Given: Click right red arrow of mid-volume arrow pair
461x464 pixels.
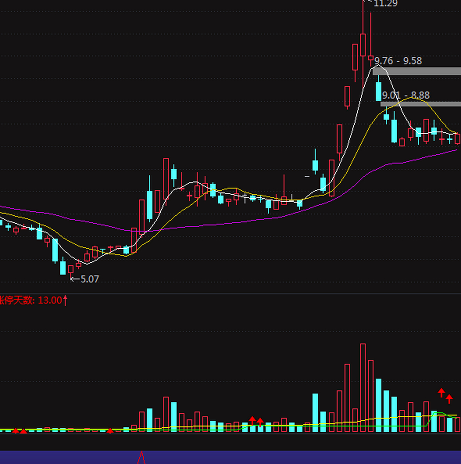Looking at the screenshot, I should 260,422.
